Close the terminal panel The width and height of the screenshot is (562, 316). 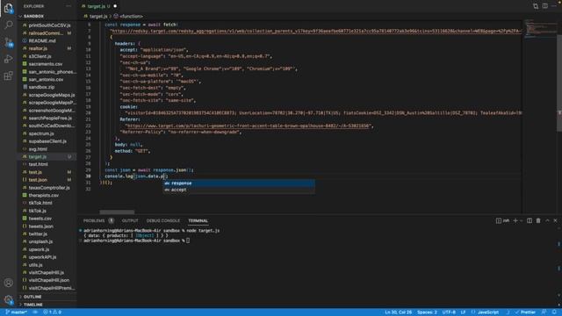tap(555, 220)
